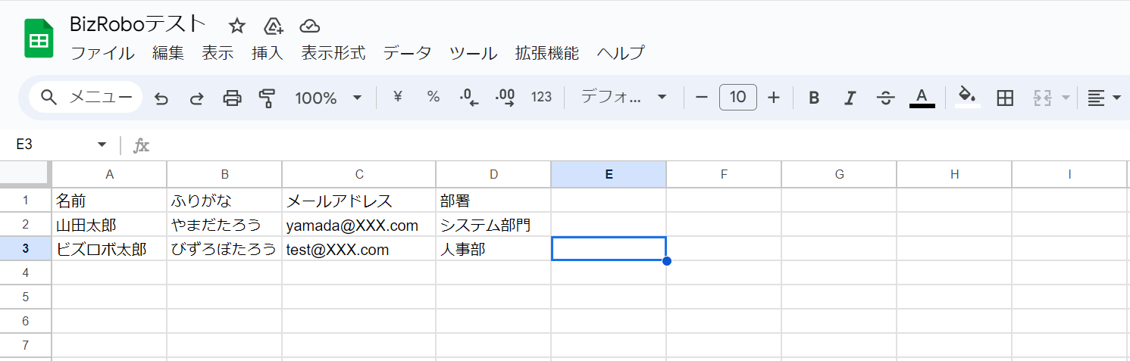The width and height of the screenshot is (1130, 361).
Task: Print the spreadsheet using printer icon
Action: [232, 98]
